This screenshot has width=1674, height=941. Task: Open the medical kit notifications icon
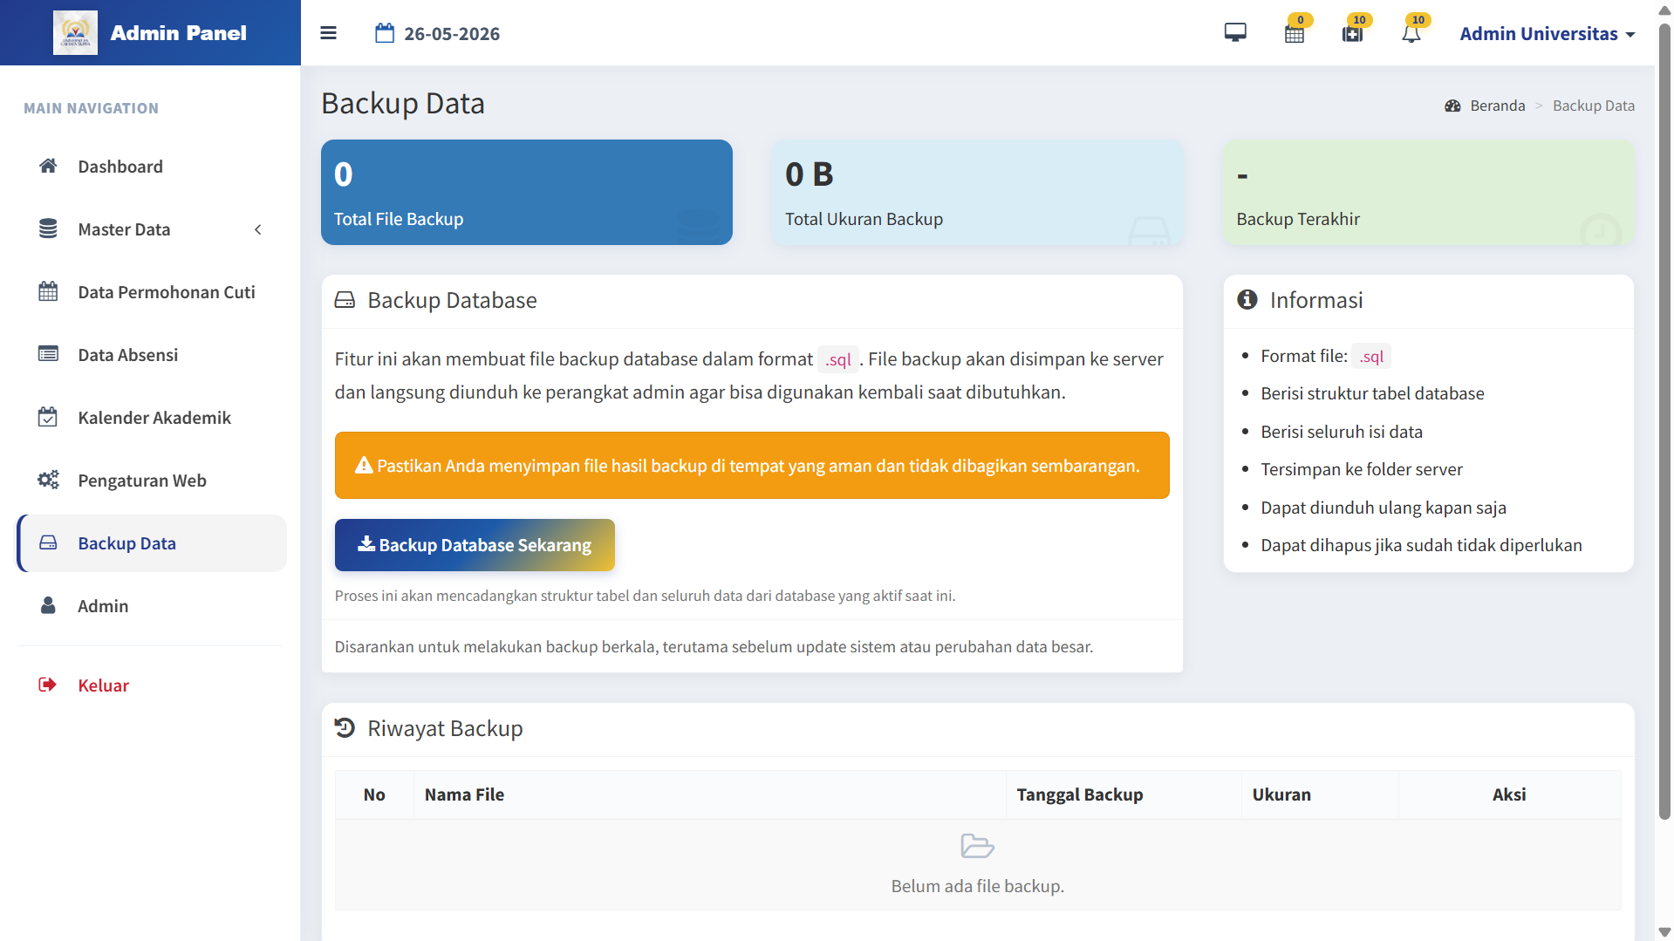(x=1352, y=34)
